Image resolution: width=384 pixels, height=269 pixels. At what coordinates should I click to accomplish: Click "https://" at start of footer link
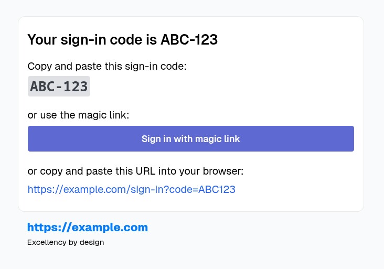[x=49, y=228]
